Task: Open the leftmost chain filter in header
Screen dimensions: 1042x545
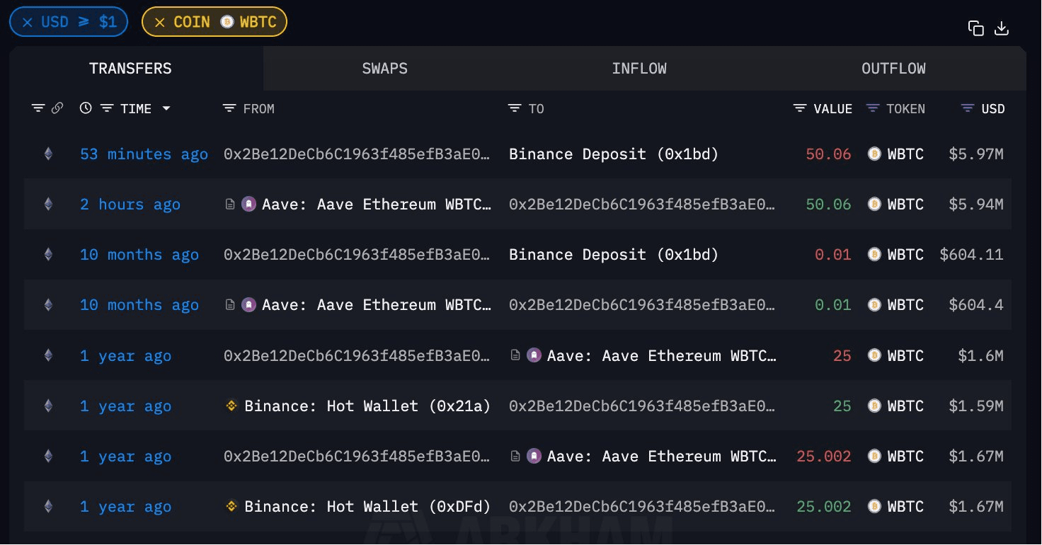Action: (x=38, y=108)
